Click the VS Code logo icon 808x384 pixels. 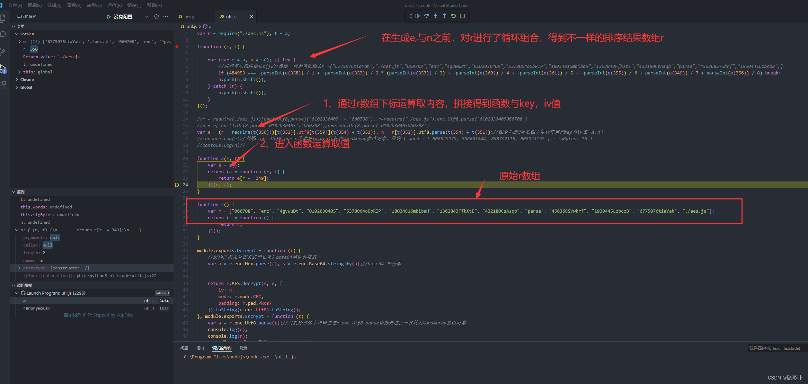point(1,5)
